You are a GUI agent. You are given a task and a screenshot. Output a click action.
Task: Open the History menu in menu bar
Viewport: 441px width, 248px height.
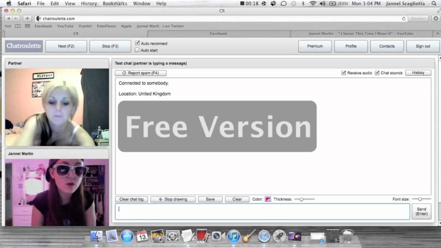coord(89,3)
